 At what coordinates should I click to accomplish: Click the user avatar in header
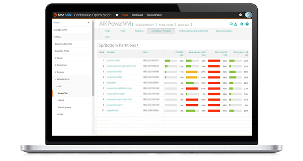(x=248, y=15)
